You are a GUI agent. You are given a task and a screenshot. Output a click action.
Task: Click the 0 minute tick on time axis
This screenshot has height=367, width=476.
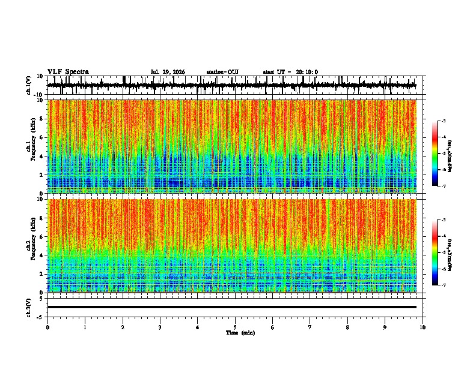click(x=47, y=327)
